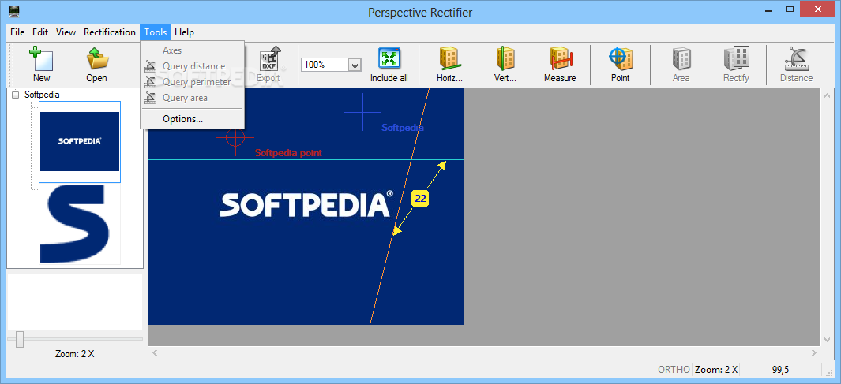Open the zoom percentage dropdown arrow
Screen dimensions: 841x384
click(x=355, y=65)
